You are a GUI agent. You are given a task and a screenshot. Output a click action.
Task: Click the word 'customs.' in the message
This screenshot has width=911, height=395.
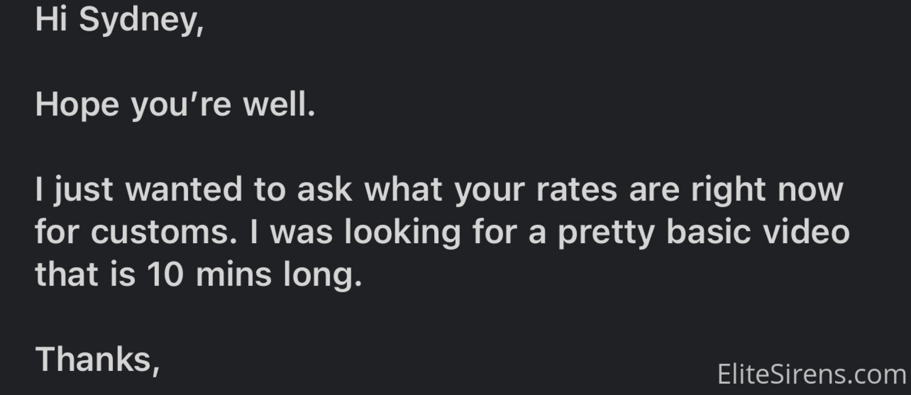[x=164, y=232]
